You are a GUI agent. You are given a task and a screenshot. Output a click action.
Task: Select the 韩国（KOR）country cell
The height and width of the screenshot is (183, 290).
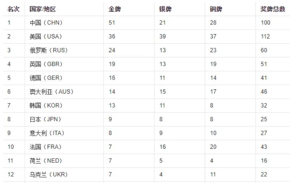click(x=46, y=105)
